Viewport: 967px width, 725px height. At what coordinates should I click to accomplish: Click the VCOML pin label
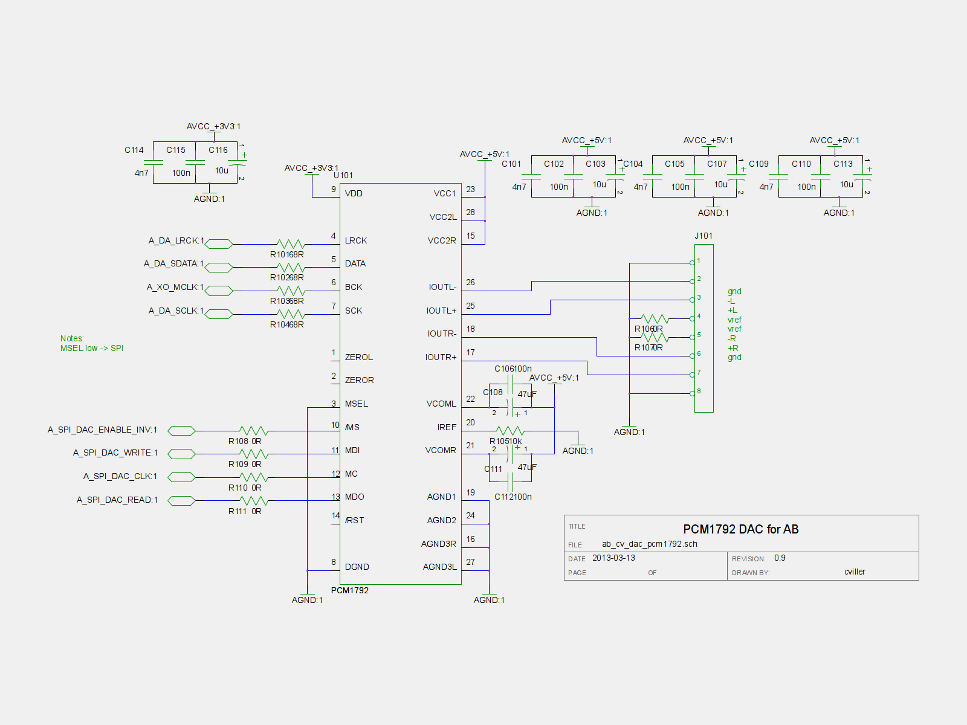(441, 404)
